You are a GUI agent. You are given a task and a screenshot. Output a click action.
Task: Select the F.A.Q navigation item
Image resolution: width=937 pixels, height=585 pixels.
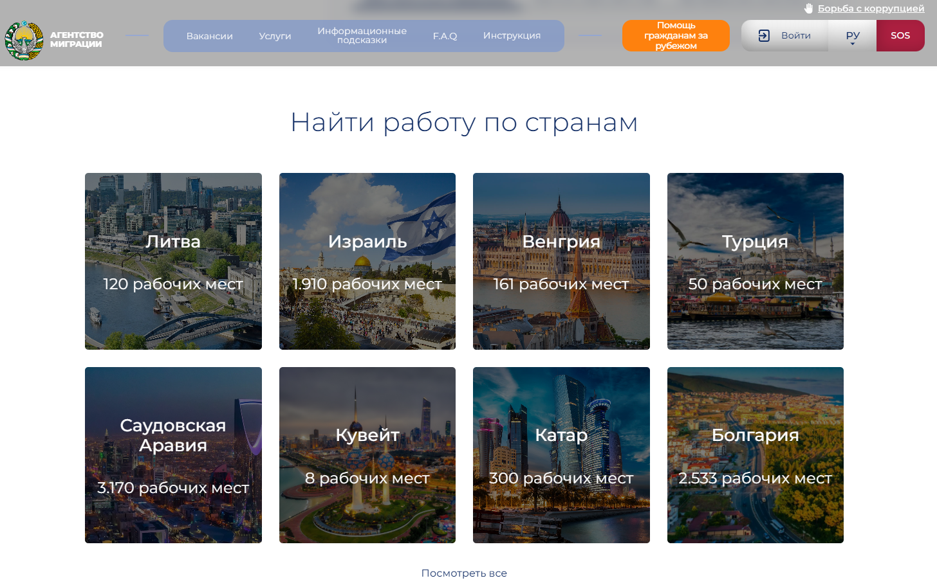(x=445, y=36)
